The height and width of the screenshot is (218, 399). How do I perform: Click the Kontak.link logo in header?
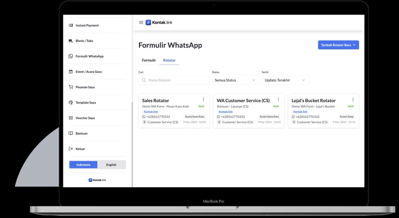(159, 22)
